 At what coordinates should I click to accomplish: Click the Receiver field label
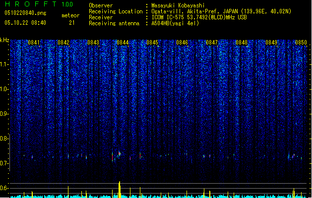[x=101, y=17]
